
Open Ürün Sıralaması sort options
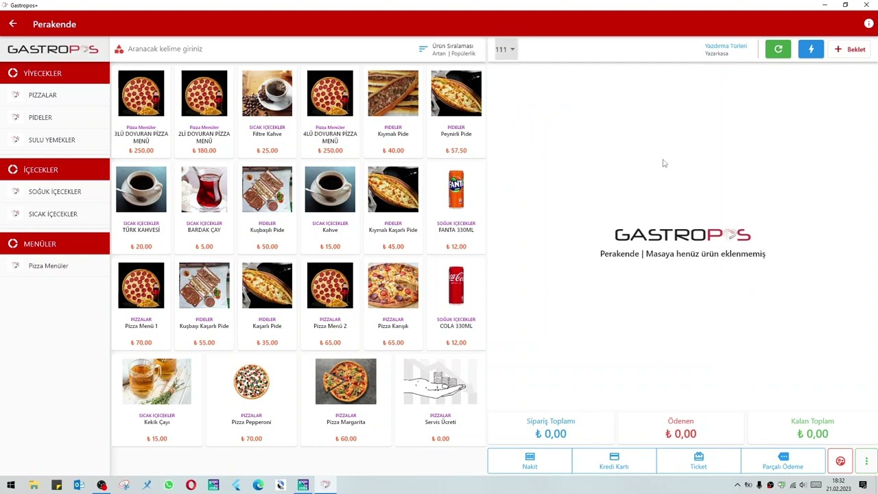[447, 49]
